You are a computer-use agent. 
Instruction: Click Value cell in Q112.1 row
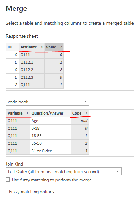pyautogui.click(x=54, y=62)
